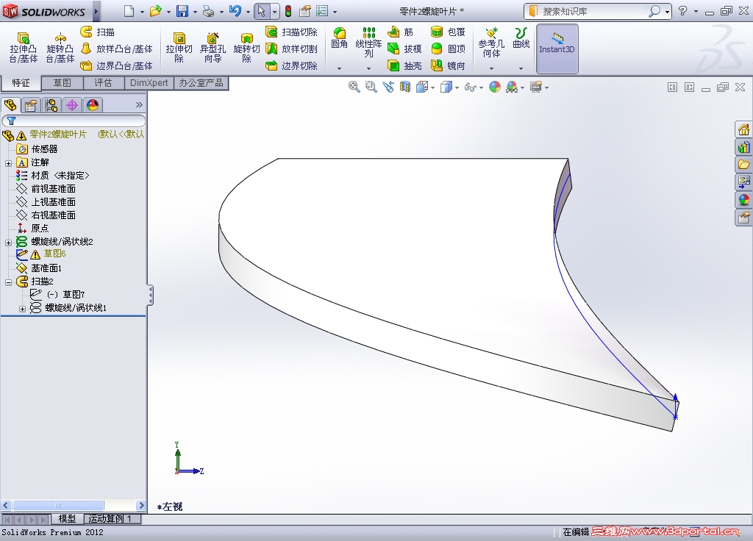
Task: Select the Extruded Cut (拉伸切除) tool
Action: click(x=179, y=48)
